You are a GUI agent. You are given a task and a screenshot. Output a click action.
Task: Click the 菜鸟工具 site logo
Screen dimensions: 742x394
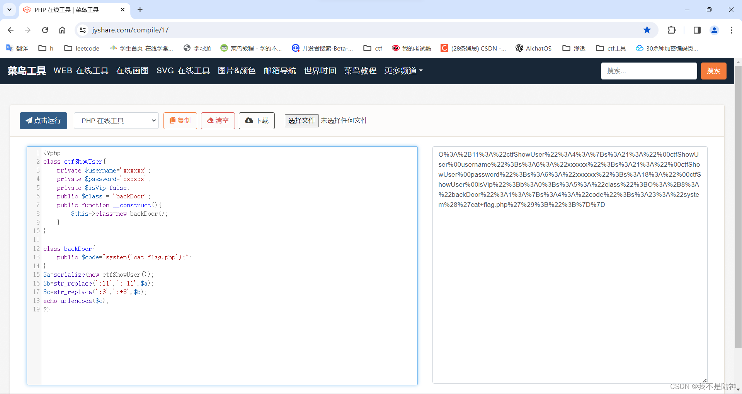(x=27, y=71)
